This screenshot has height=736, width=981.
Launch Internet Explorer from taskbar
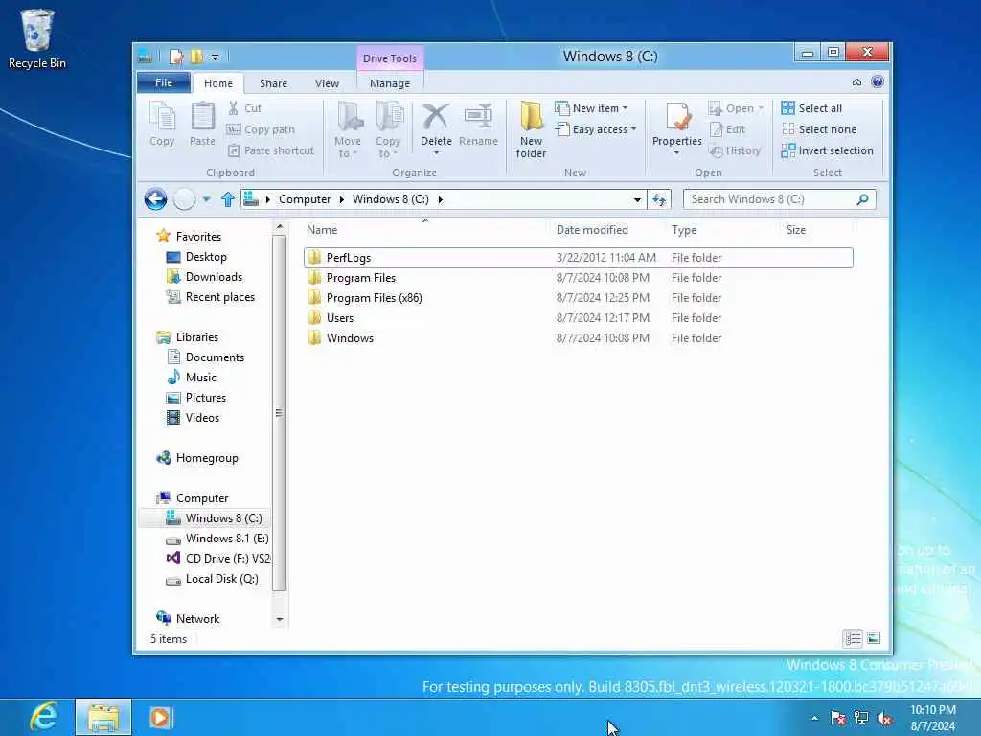43,717
